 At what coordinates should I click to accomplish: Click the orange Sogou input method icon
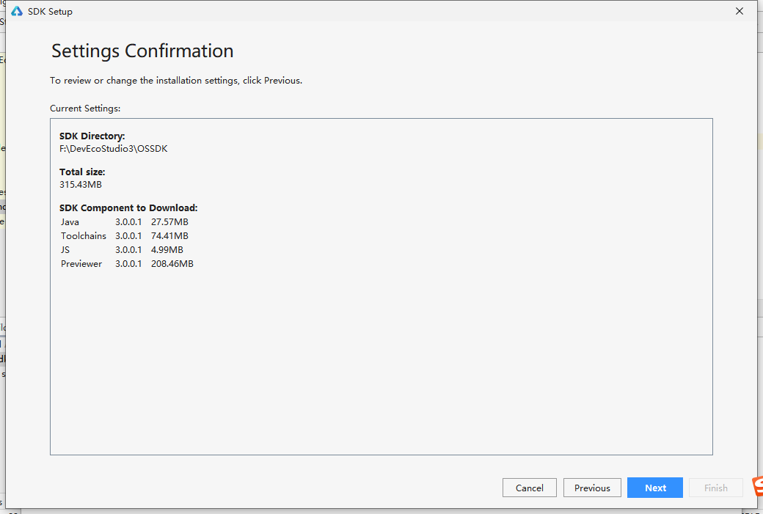(x=757, y=487)
